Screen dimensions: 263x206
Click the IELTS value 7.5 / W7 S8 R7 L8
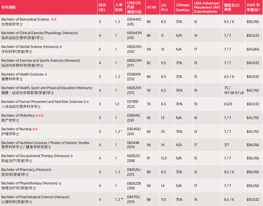pos(234,90)
